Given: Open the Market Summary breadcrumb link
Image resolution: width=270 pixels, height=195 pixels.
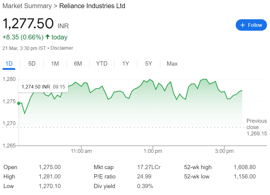Looking at the screenshot, I should tap(27, 6).
